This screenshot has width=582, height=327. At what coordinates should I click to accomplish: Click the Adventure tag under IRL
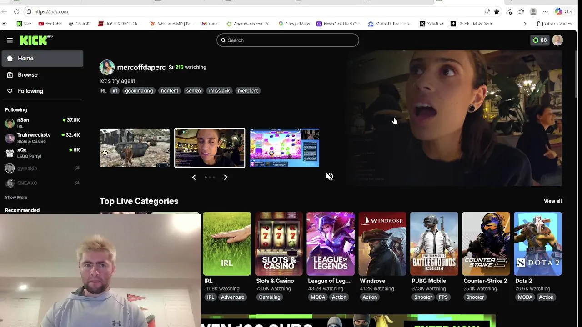coord(232,297)
